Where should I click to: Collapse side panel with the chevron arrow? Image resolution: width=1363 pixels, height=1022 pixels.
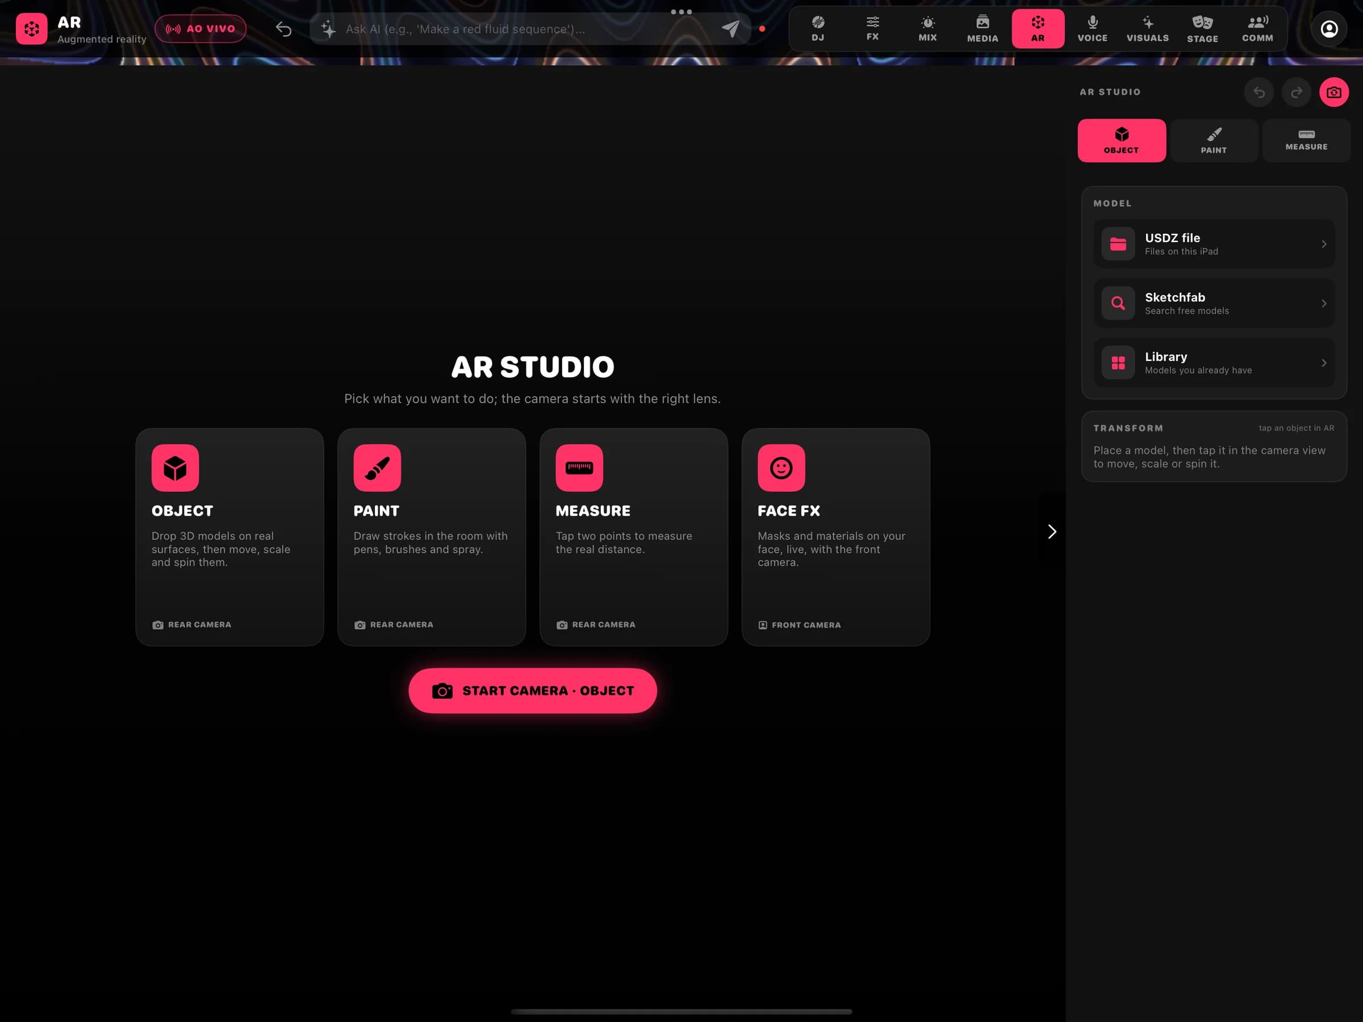[1052, 531]
